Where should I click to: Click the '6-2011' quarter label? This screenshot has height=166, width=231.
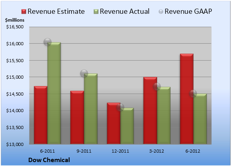point(48,151)
